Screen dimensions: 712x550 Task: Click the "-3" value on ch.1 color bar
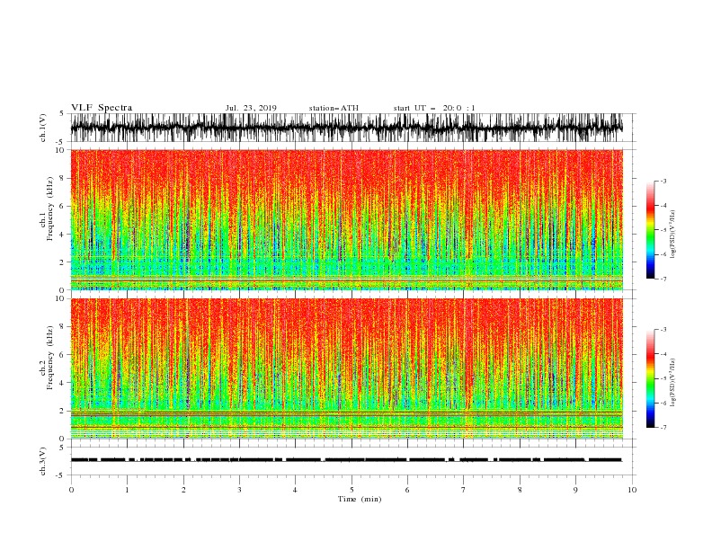[x=663, y=181]
